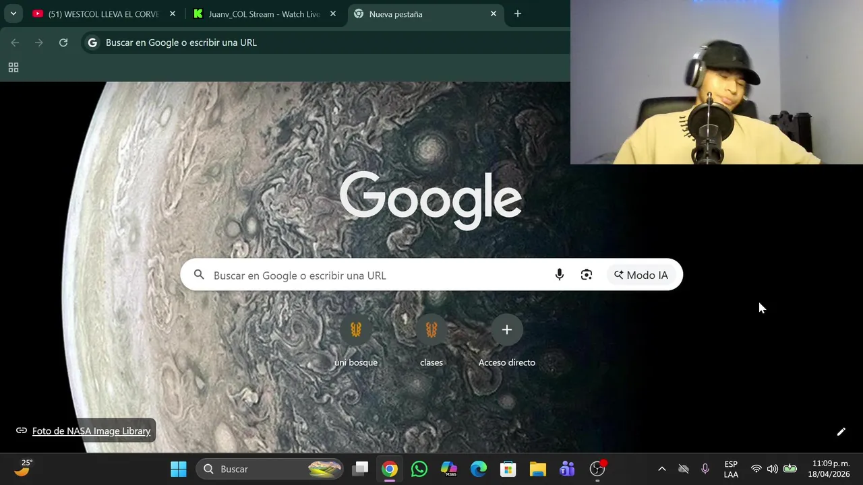Launch Microsoft Teams from taskbar
This screenshot has width=863, height=485.
tap(568, 469)
